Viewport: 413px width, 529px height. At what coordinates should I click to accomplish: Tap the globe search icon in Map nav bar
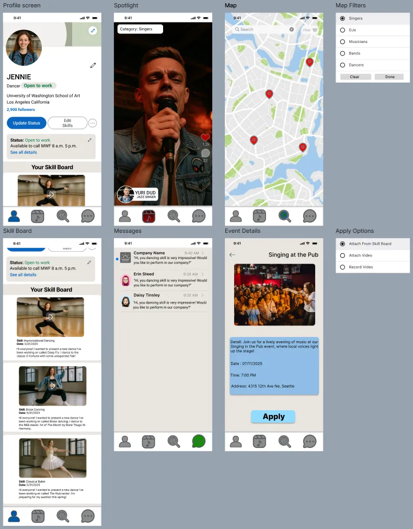point(284,216)
